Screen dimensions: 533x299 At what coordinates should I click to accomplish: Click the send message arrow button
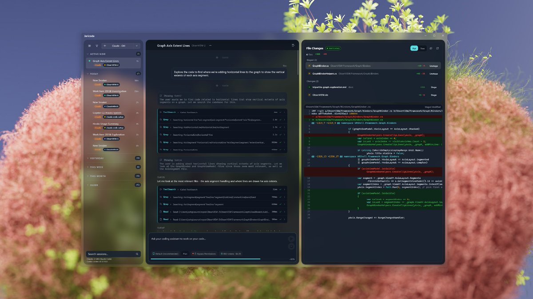[x=291, y=239]
